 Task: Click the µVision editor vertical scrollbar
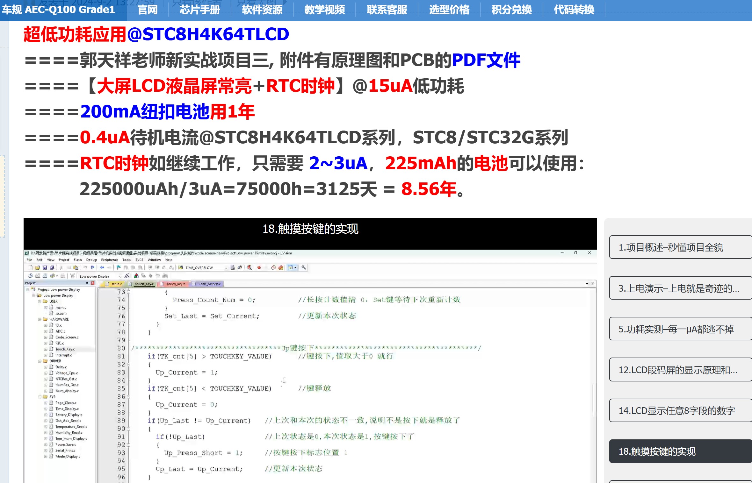point(593,400)
